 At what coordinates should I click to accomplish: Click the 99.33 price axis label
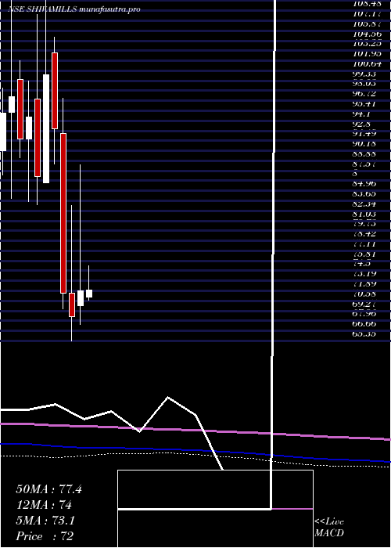click(365, 74)
